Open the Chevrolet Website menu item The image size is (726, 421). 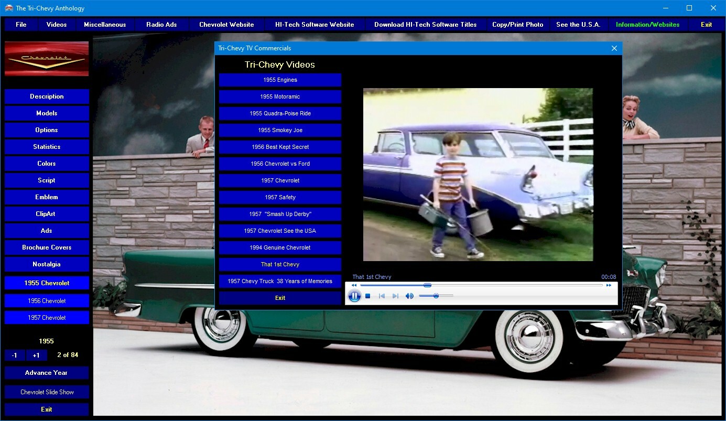point(226,25)
